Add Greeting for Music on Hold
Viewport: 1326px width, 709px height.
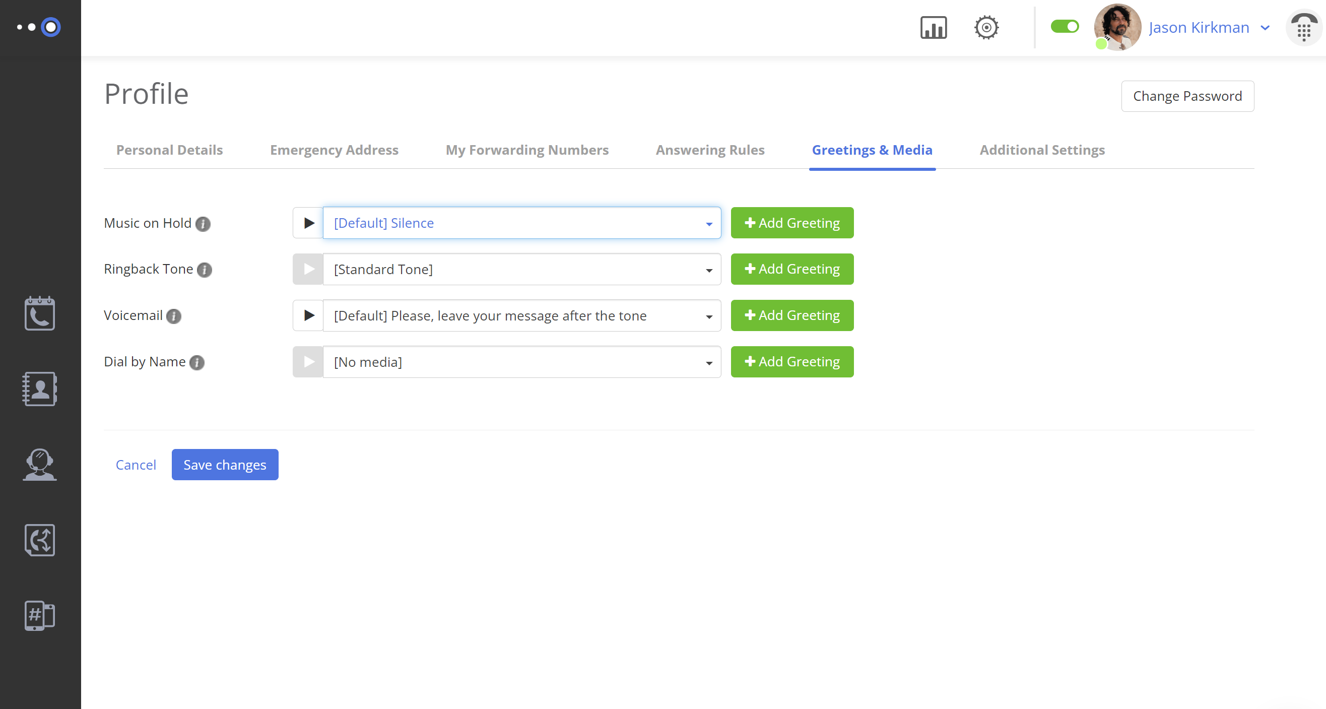792,223
